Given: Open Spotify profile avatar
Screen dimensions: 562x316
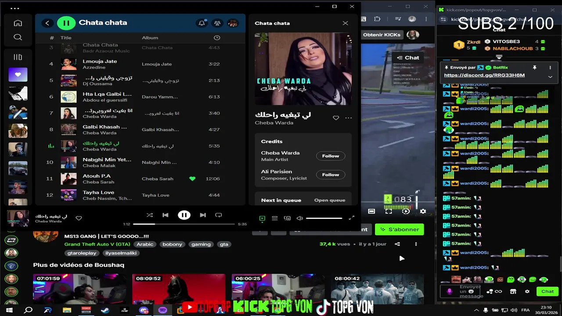Looking at the screenshot, I should (x=233, y=23).
